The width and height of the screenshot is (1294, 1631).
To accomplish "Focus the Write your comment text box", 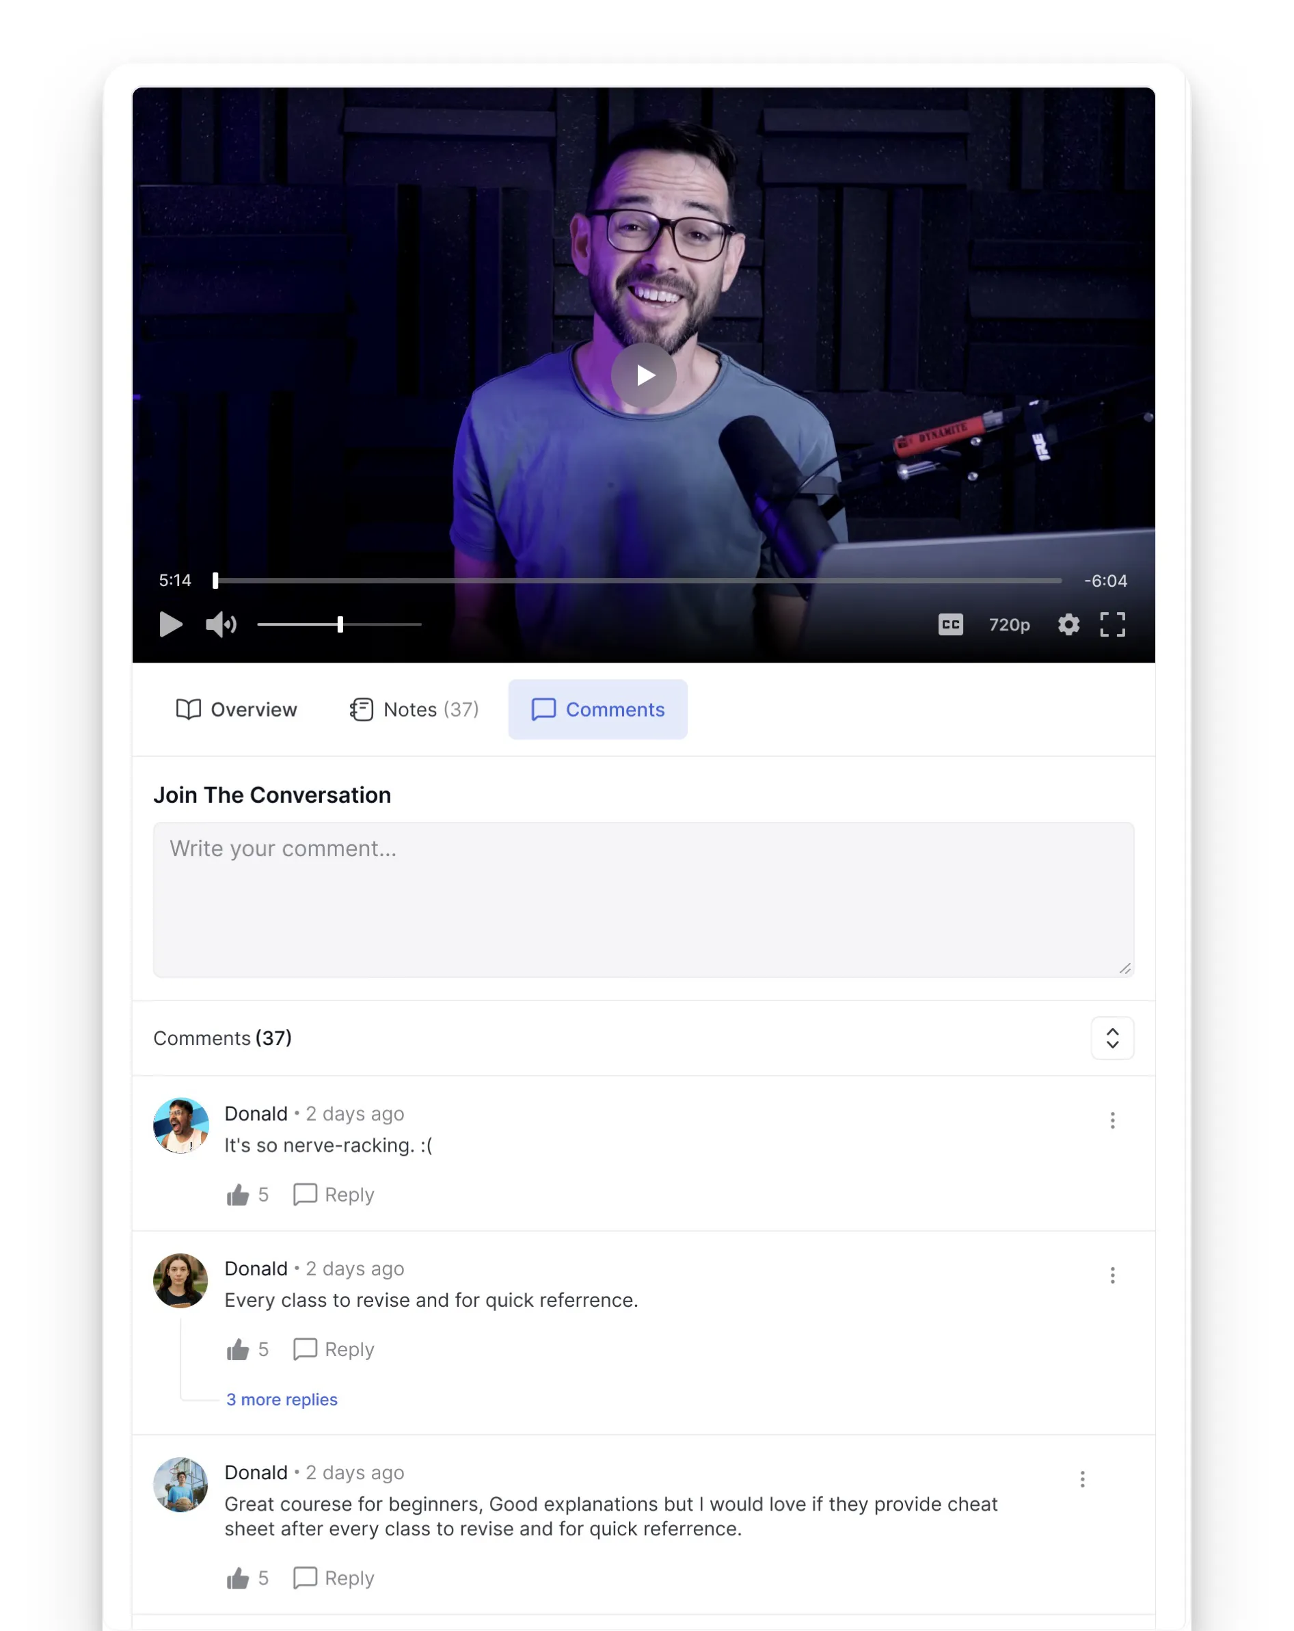I will 643,899.
